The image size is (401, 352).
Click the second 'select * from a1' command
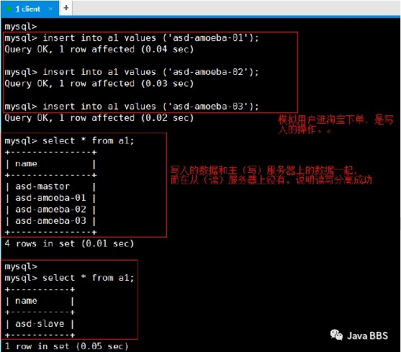click(x=69, y=278)
